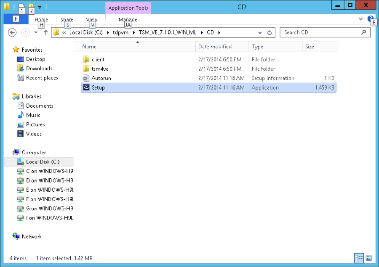Click the address bar folder icon

[56, 32]
